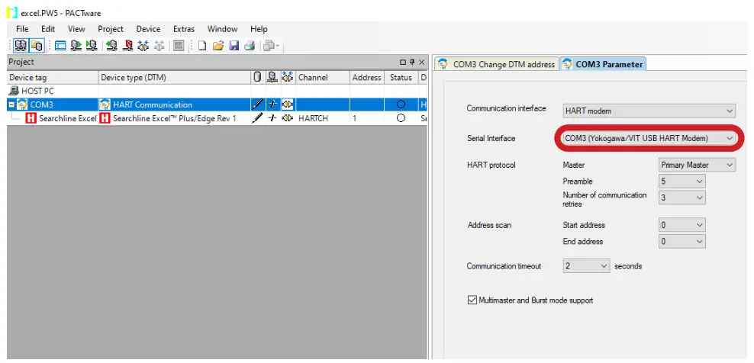The width and height of the screenshot is (754, 363).
Task: Open the Help menu
Action: pyautogui.click(x=259, y=29)
